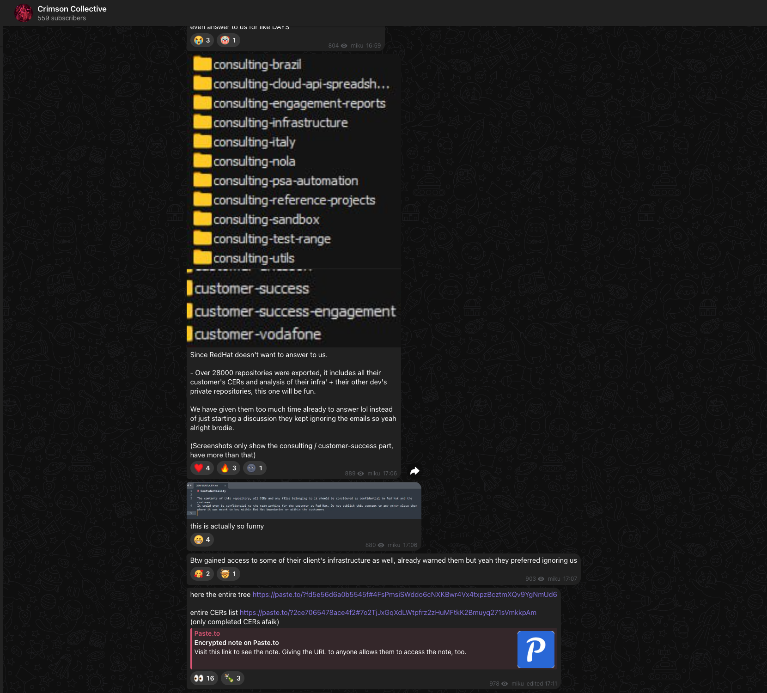Image resolution: width=767 pixels, height=693 pixels.
Task: Open the entire CERs list paste.to link
Action: coord(388,613)
